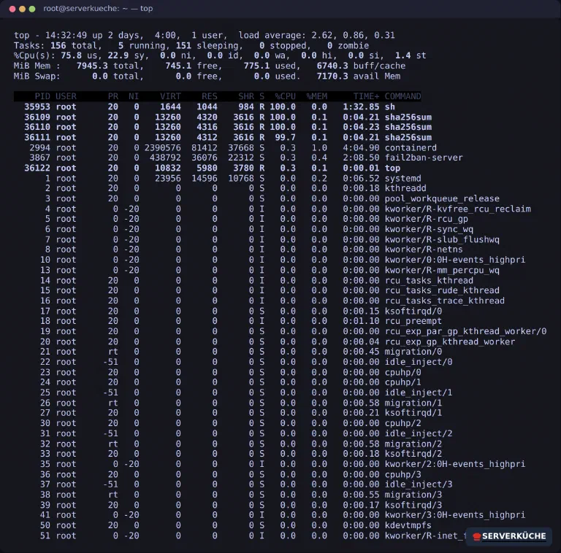
Task: Click 'kworker/R-slub_flushwq' command
Action: click(x=442, y=240)
